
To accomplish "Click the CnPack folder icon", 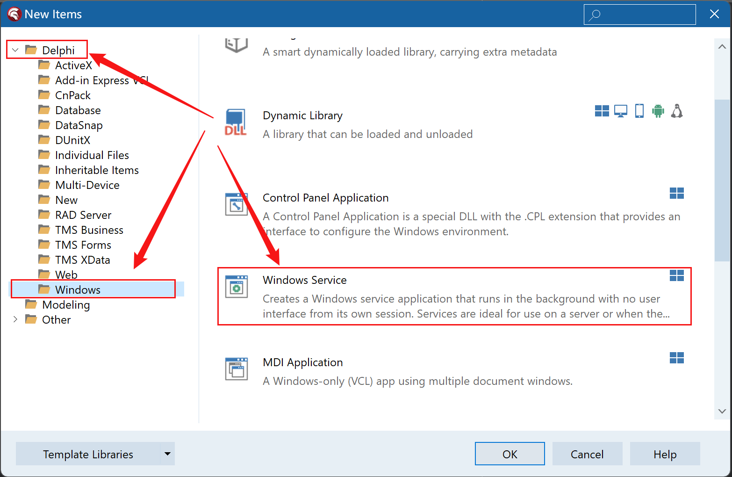I will [x=44, y=95].
